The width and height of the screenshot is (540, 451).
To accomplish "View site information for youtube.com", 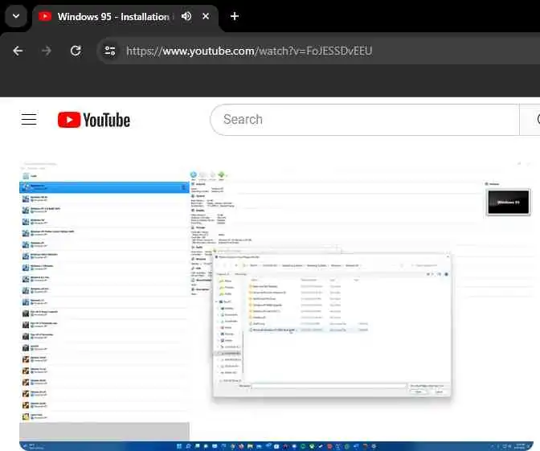I will tap(110, 51).
